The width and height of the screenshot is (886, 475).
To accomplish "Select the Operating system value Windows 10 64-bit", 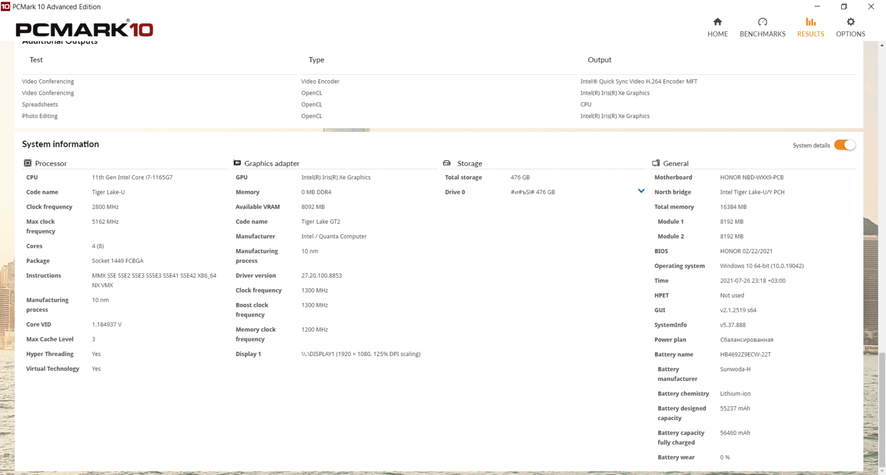I will (x=762, y=266).
